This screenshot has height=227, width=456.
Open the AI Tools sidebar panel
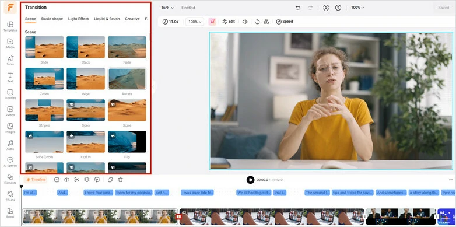[x=10, y=60]
